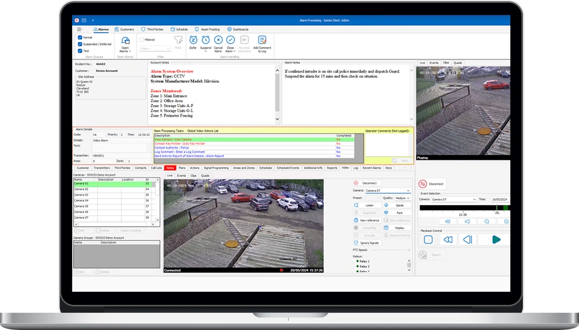Click the Cancel Alarm icon
Image resolution: width=579 pixels, height=330 pixels.
coord(218,40)
